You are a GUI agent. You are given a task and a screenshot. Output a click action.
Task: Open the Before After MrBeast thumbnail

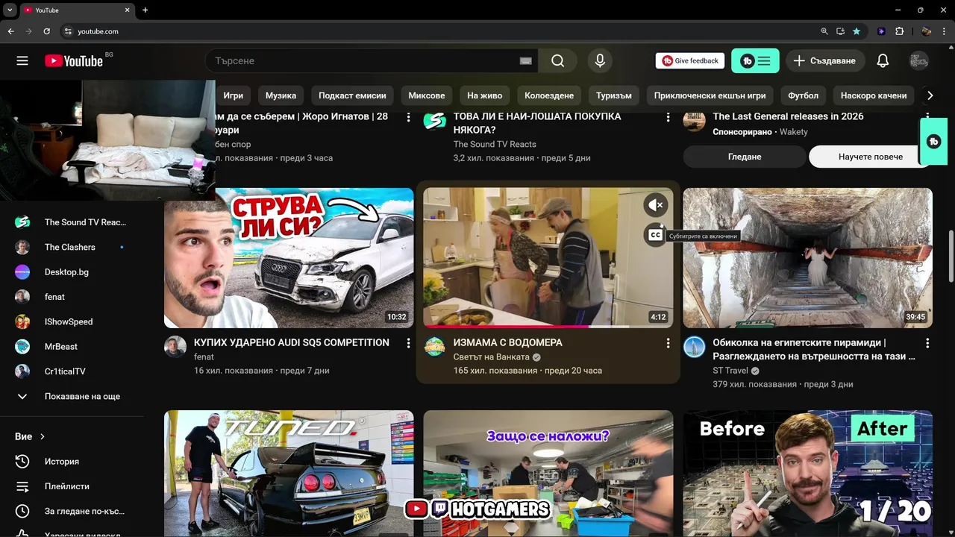click(807, 473)
